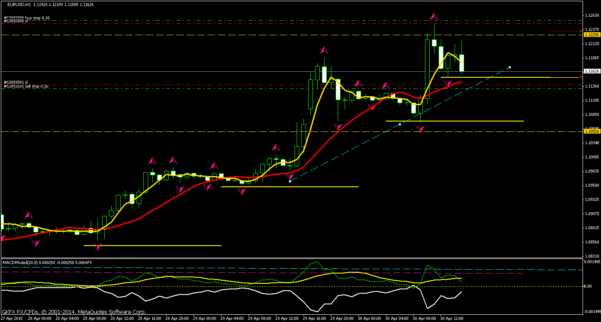
Task: Select the up-arrow signal at 29 Apr 16:00
Action: click(x=323, y=50)
